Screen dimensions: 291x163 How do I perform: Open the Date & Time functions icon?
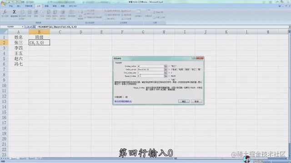pyautogui.click(x=49, y=14)
